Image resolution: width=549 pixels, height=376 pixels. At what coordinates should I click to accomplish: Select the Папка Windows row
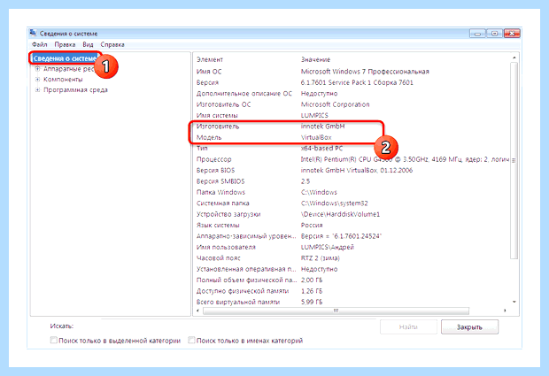[x=352, y=192]
